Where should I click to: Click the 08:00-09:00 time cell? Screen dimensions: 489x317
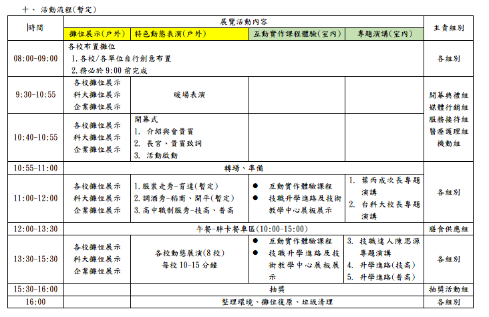[36, 58]
